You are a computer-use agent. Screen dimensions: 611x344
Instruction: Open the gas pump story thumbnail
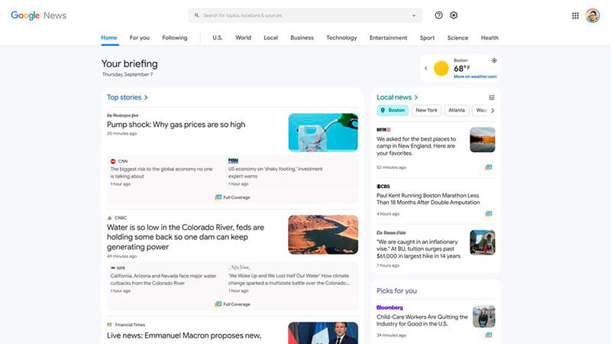pos(323,132)
